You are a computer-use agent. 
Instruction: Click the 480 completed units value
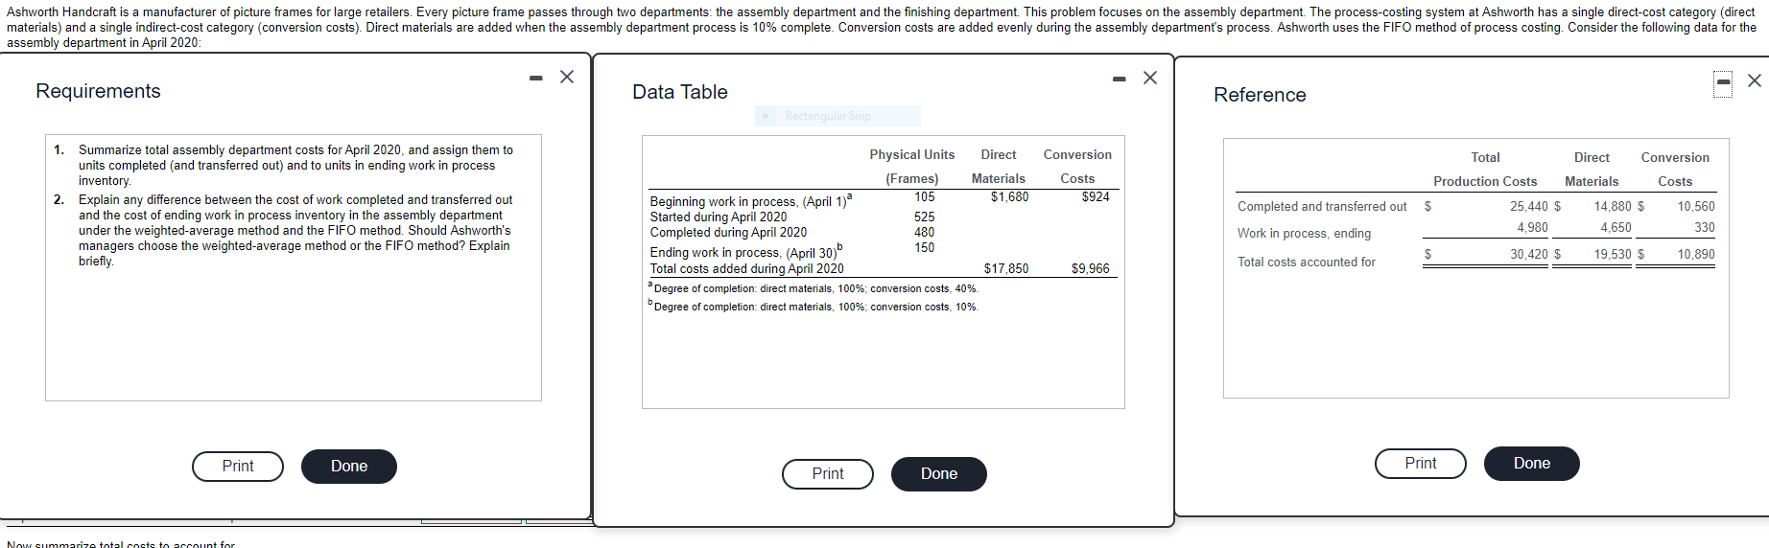924,232
